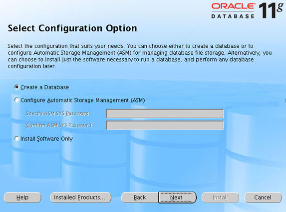
Task: Click the configuration description paragraph
Action: (x=140, y=56)
